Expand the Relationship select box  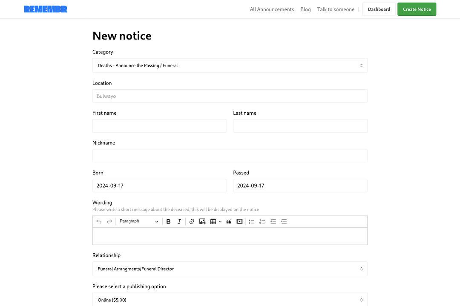click(x=230, y=269)
